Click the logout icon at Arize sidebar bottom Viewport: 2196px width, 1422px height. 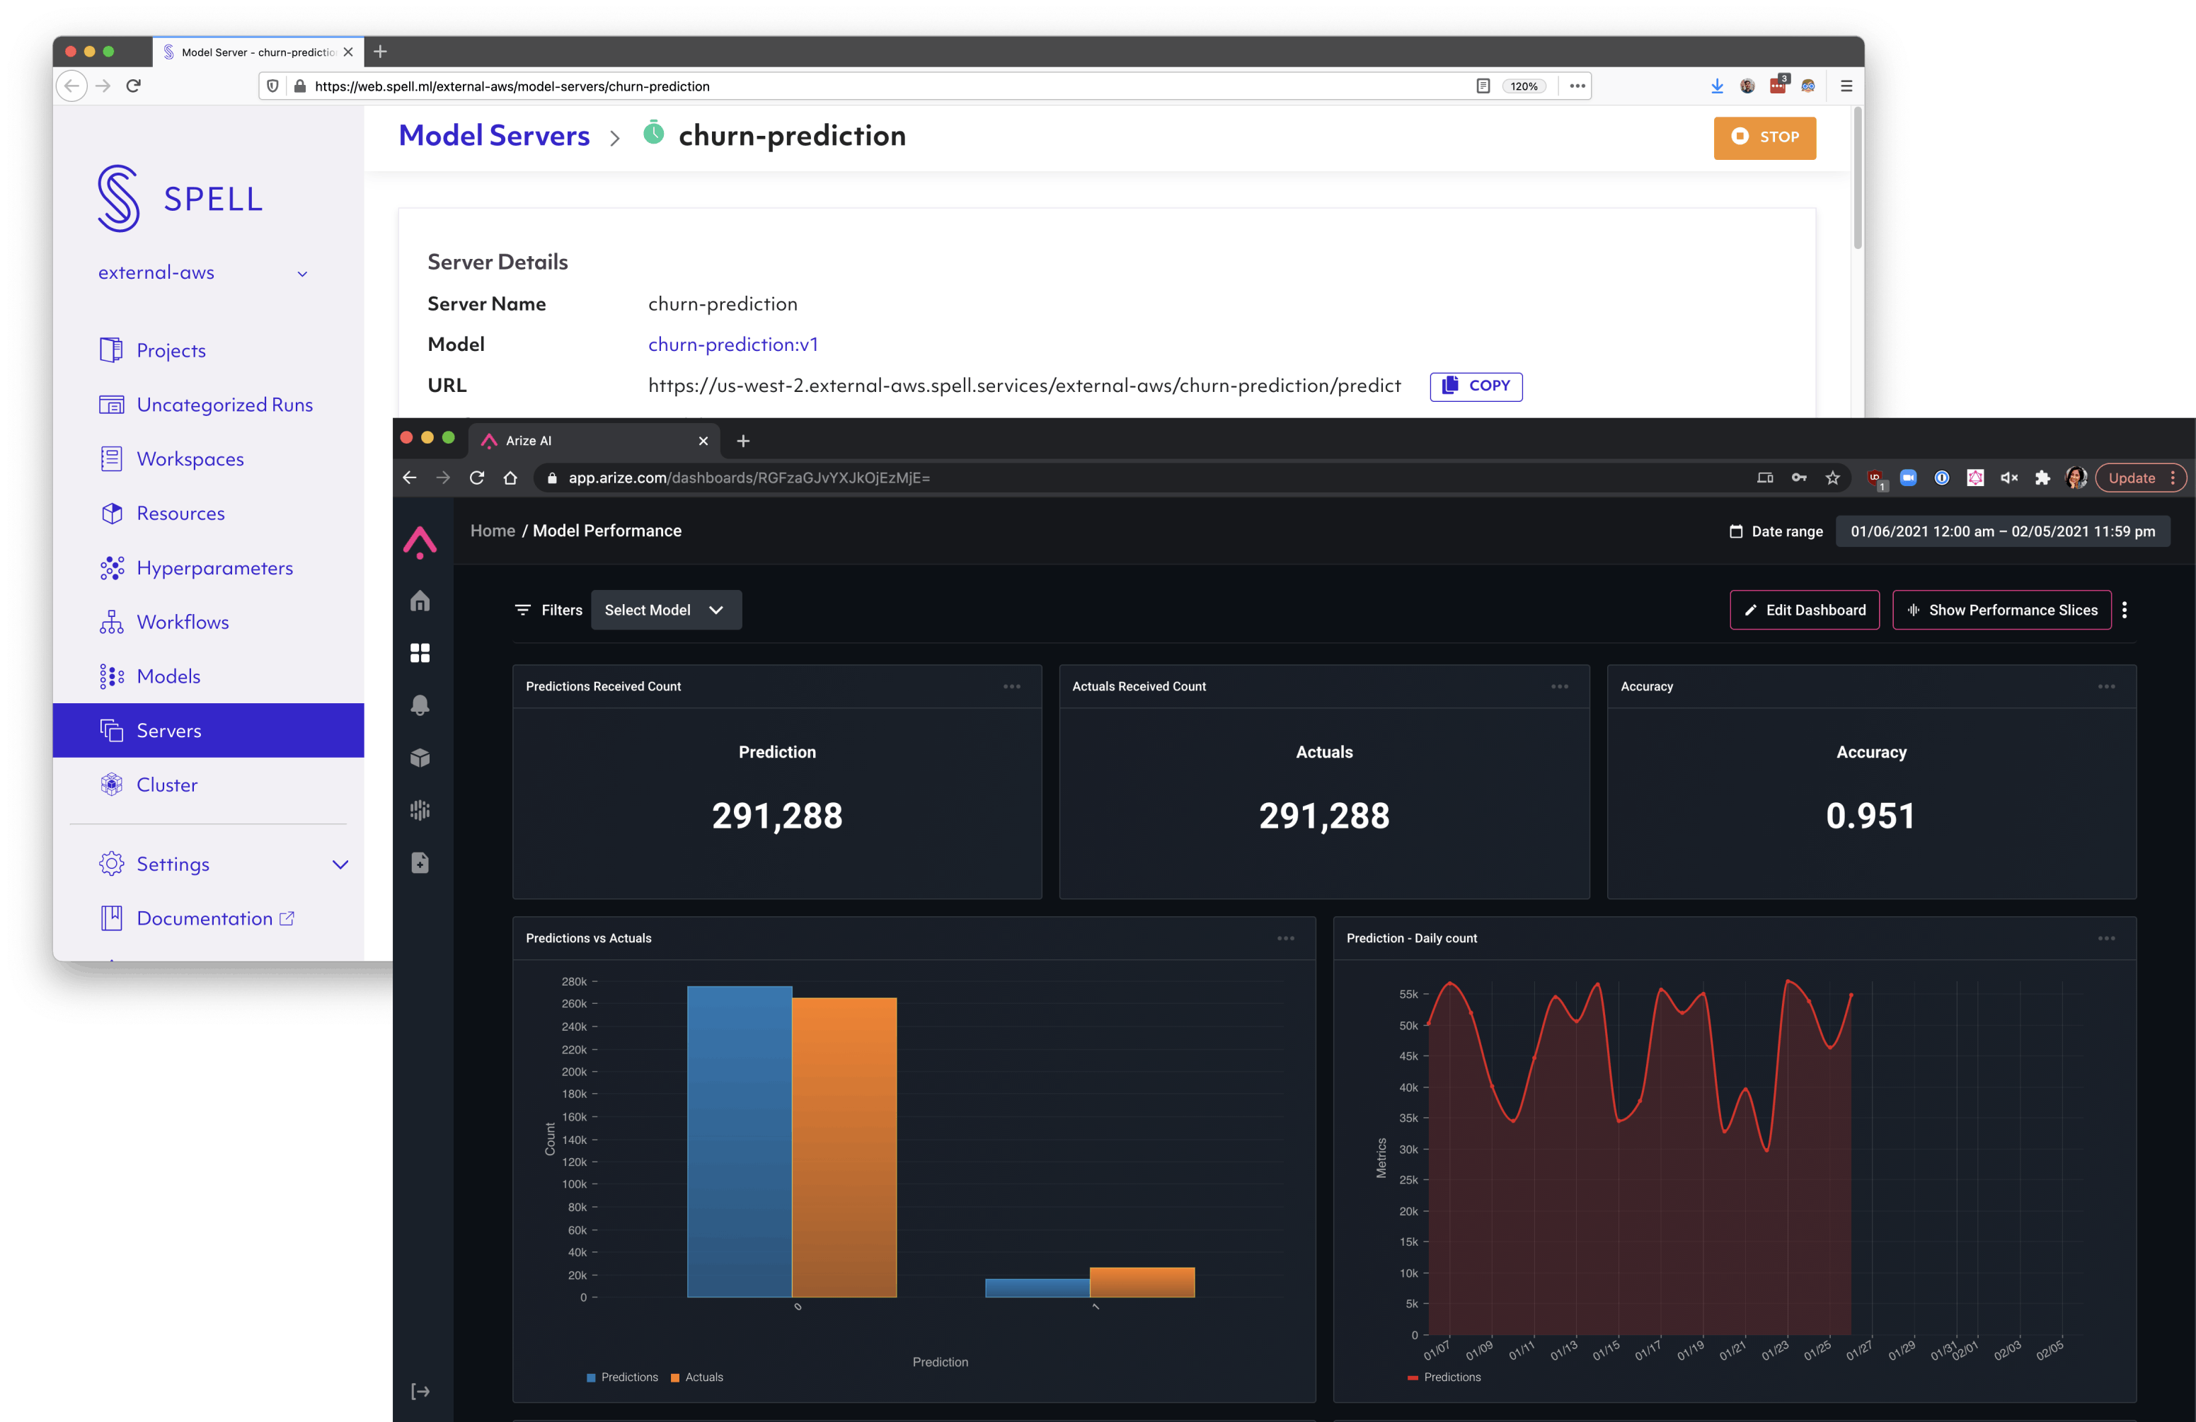coord(420,1392)
